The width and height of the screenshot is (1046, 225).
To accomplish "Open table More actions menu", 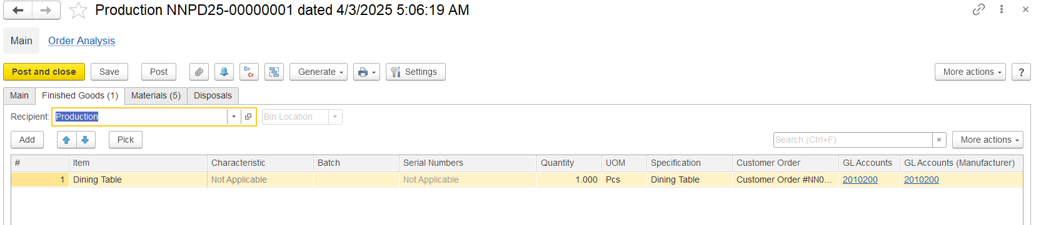I will pos(987,140).
